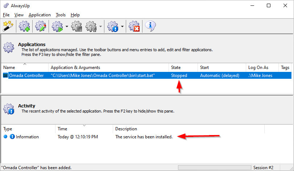Minimize the AlwaysUp window
294x171 pixels.
pos(252,6)
